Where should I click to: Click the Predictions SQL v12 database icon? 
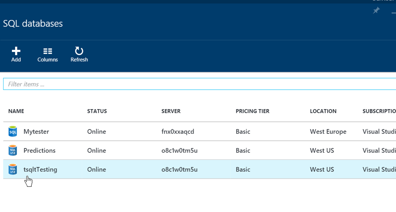point(13,150)
